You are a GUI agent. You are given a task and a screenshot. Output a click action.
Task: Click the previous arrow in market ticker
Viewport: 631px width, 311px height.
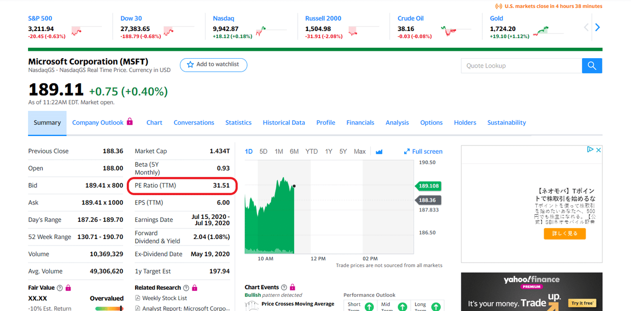click(x=586, y=28)
